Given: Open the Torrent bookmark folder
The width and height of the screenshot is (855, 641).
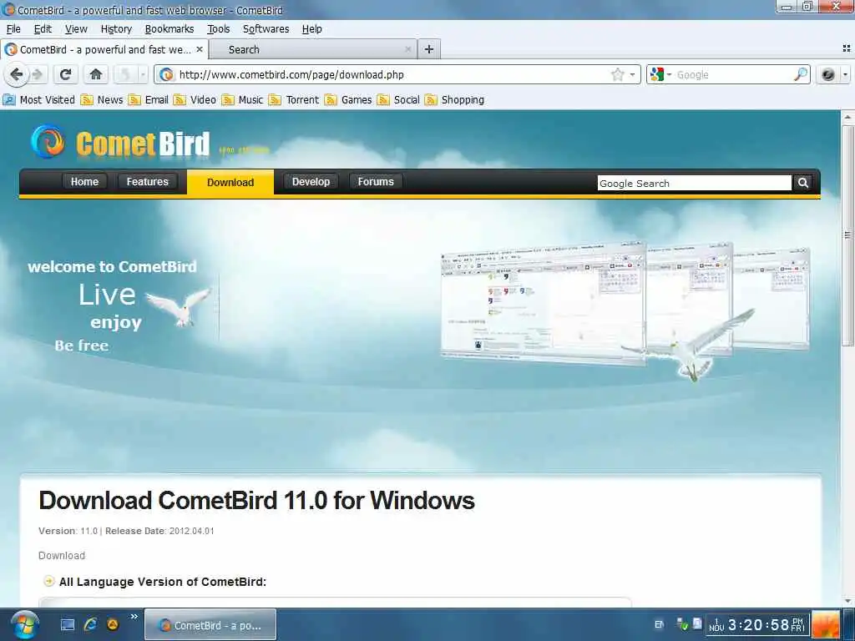Looking at the screenshot, I should [x=294, y=100].
